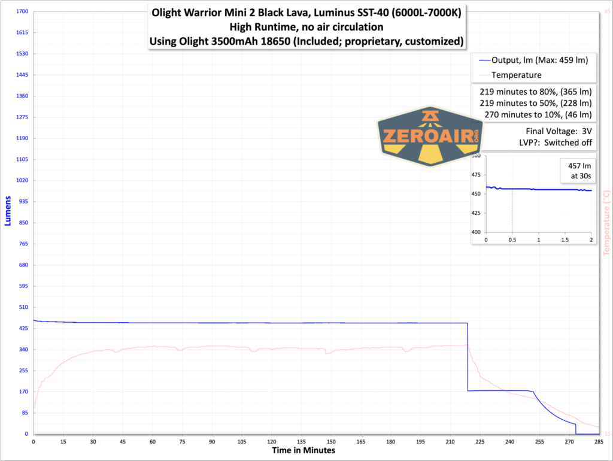Click the ZEROAIR.ORG logo badge

pyautogui.click(x=430, y=136)
